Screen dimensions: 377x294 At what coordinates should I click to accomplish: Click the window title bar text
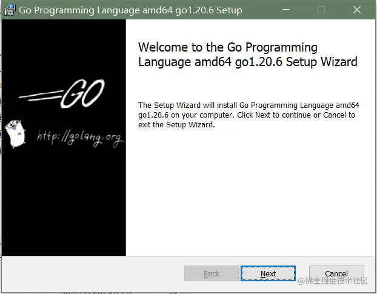click(x=130, y=10)
